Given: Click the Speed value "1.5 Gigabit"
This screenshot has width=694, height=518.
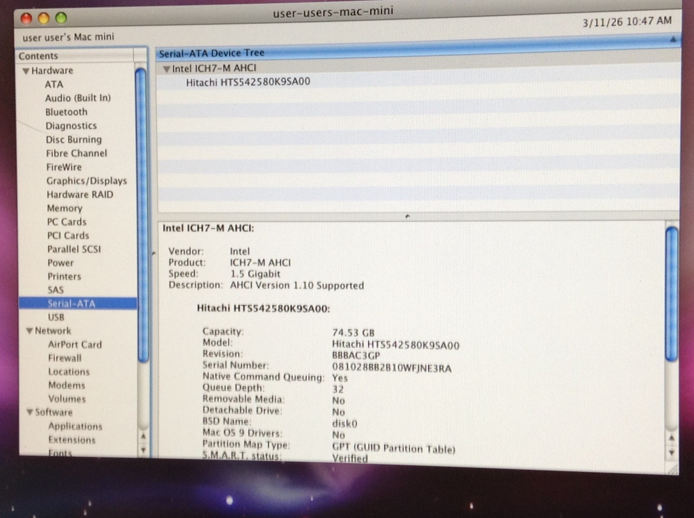Looking at the screenshot, I should point(255,274).
